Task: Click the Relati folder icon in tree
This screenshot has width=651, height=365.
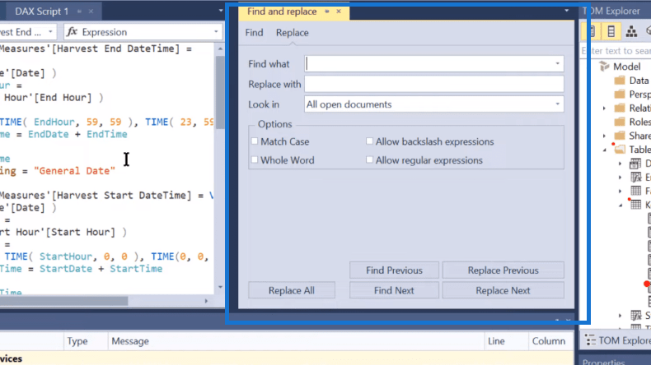Action: coord(620,109)
